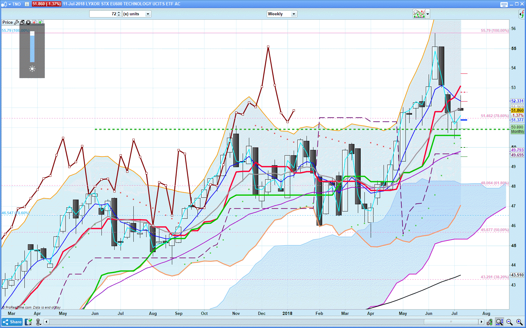Click the scrollbar left arrow
This screenshot has width=526, height=328.
[x=46, y=322]
